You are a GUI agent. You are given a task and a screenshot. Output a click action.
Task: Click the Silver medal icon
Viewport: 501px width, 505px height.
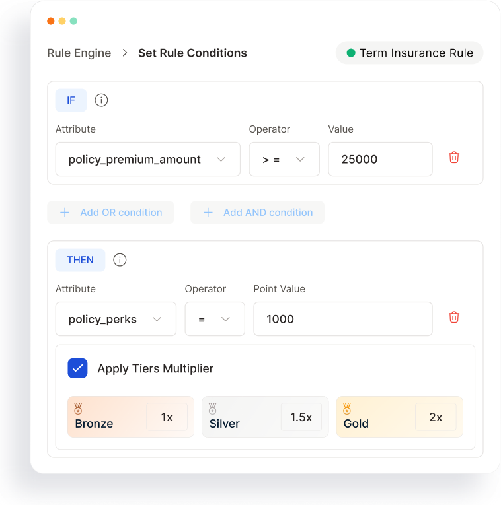[x=212, y=409]
